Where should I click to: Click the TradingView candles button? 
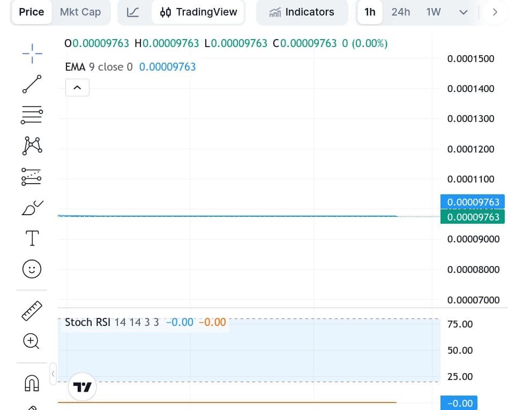[x=198, y=12]
